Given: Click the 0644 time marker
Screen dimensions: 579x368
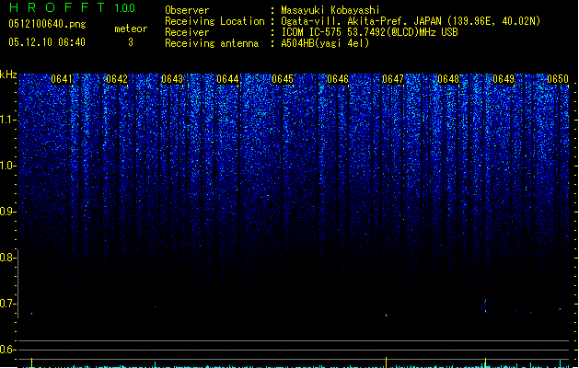Looking at the screenshot, I should tap(227, 79).
